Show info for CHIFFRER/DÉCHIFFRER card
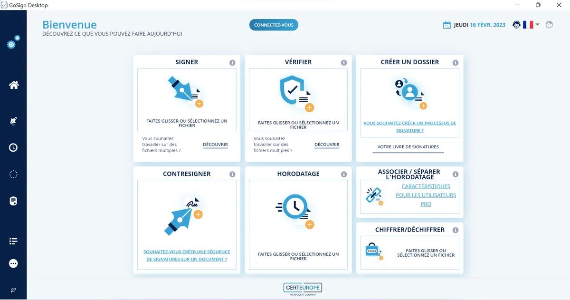This screenshot has height=300, width=570. (x=456, y=230)
